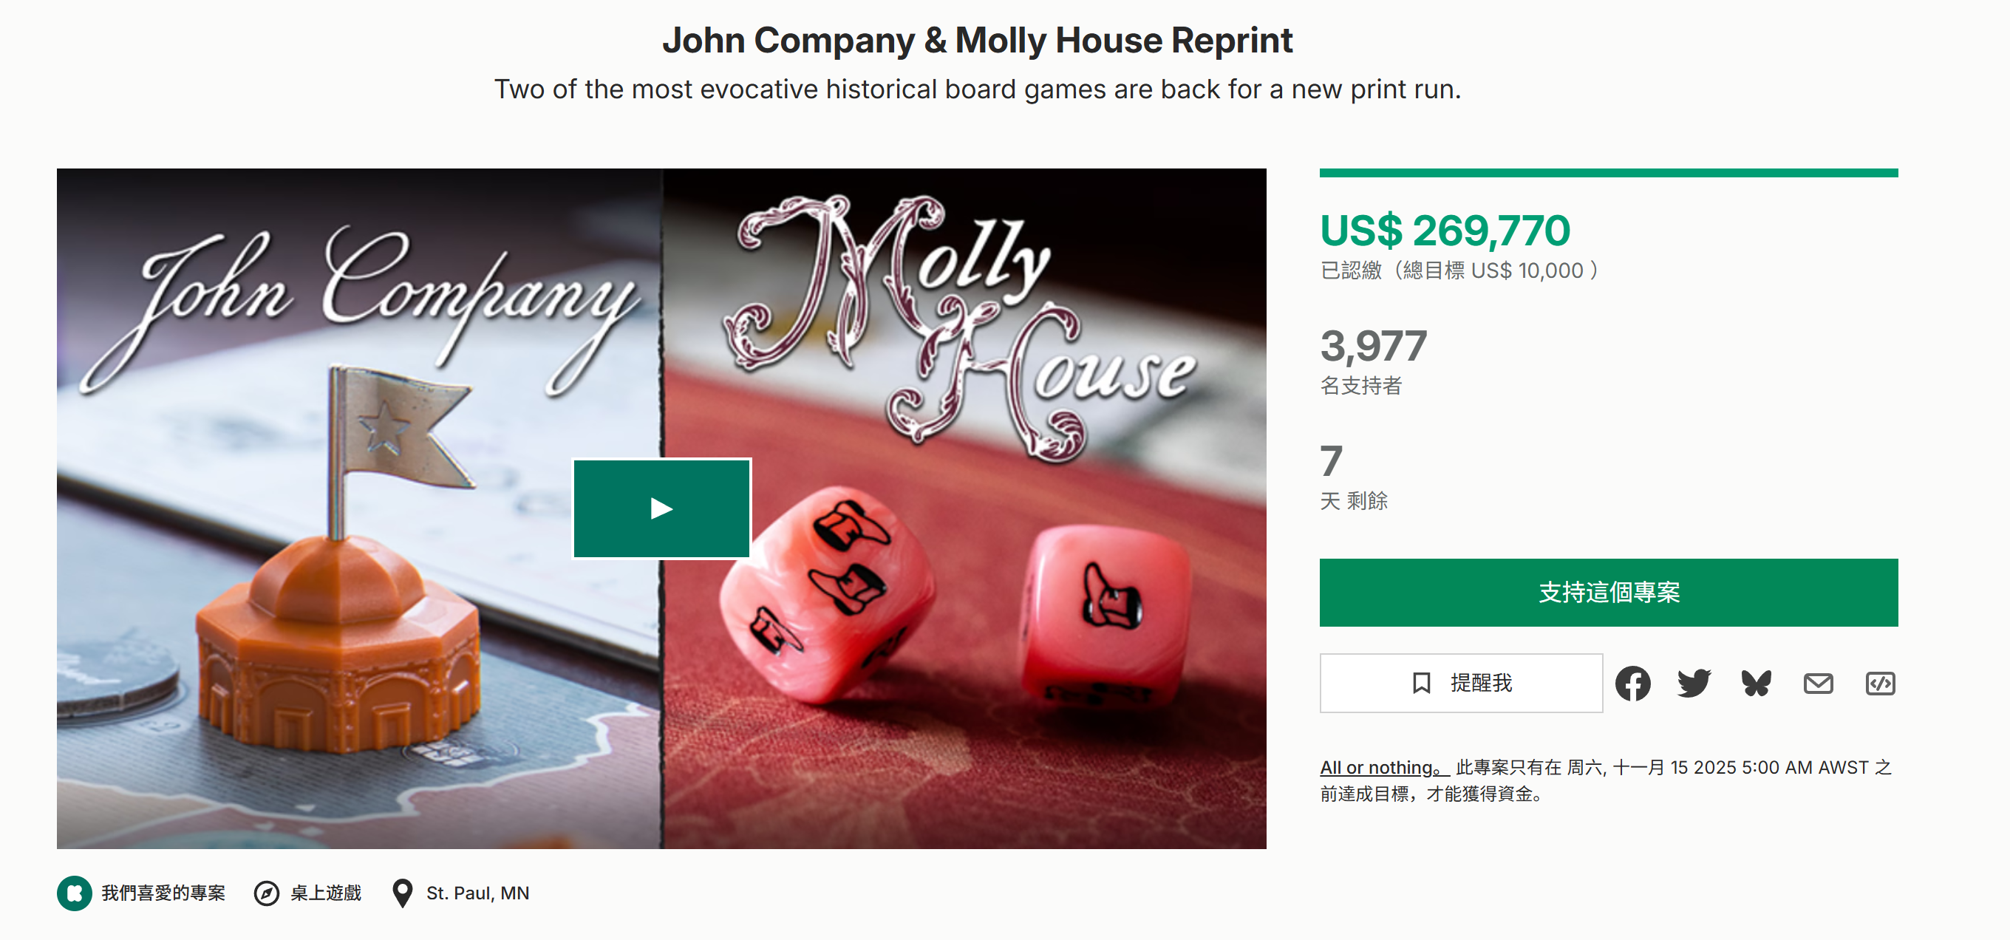Open the St. Paul, MN location link
Screen dimensions: 2010x940
[477, 893]
